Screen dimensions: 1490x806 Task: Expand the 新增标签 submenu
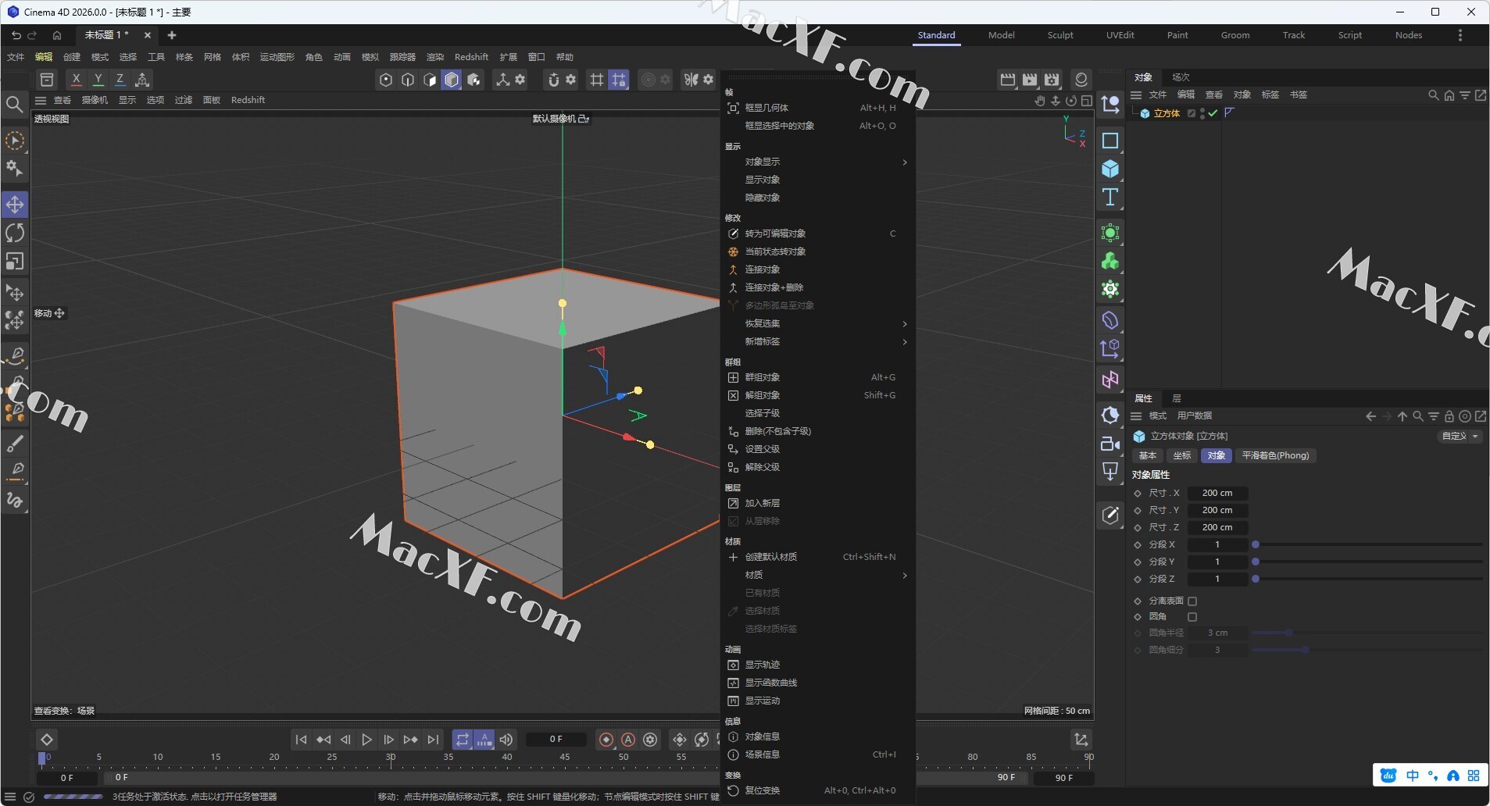(817, 341)
